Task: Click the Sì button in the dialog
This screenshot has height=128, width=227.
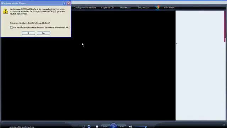Action: 28,33
